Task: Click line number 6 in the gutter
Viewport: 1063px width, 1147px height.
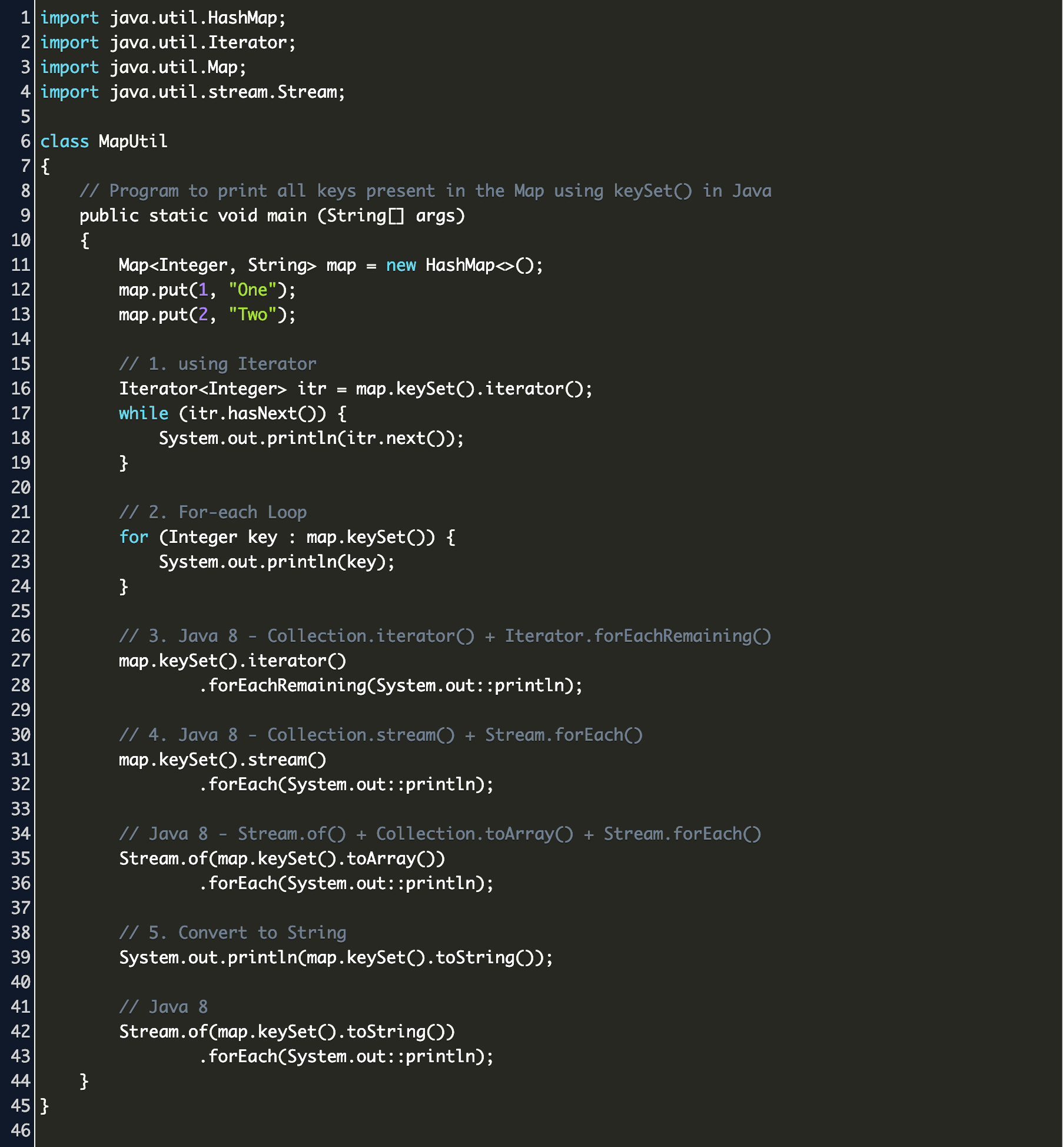Action: pyautogui.click(x=25, y=141)
